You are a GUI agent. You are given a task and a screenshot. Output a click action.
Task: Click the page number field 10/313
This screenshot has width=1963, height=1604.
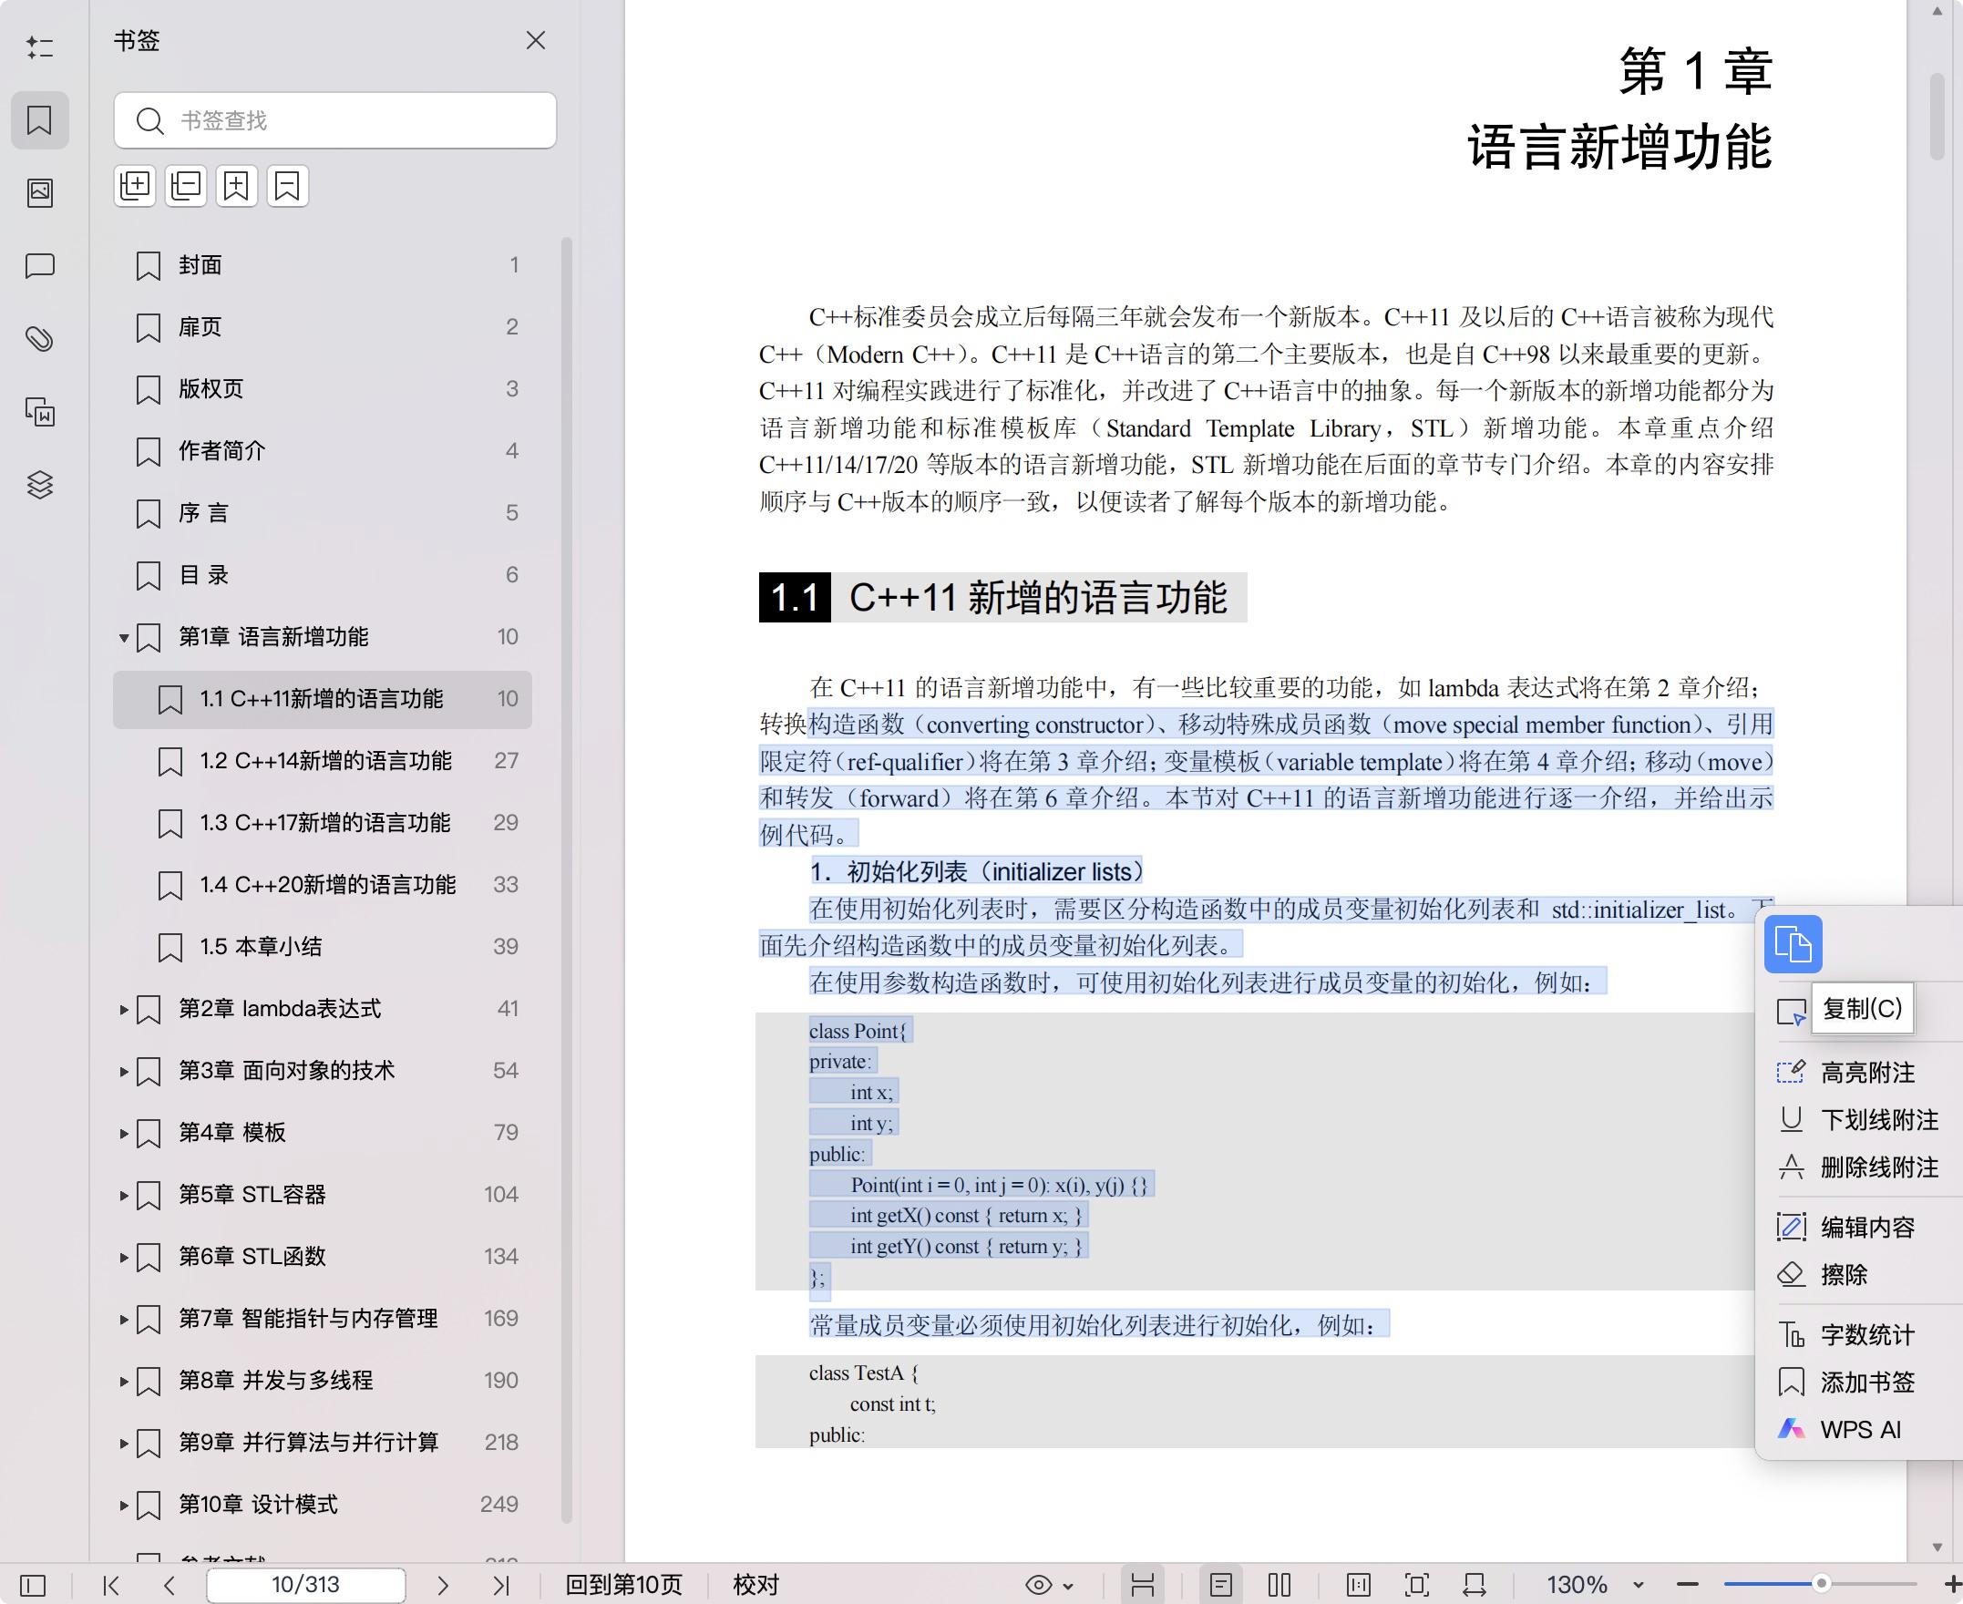click(x=306, y=1586)
